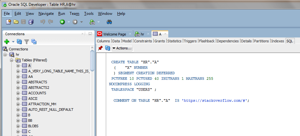This screenshot has width=300, height=136.
Task: Click the Save All toolbar icon
Action: point(31,22)
